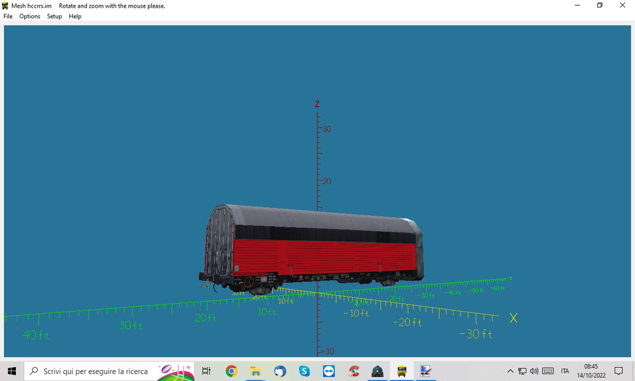The width and height of the screenshot is (635, 381).
Task: Open Task View from the taskbar
Action: [x=206, y=371]
